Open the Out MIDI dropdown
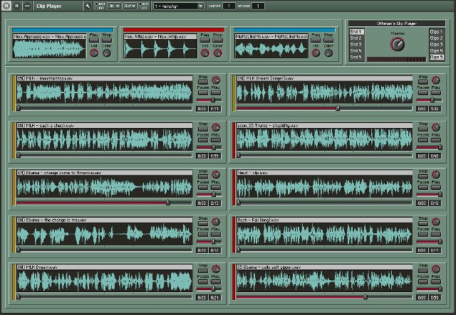 130,6
